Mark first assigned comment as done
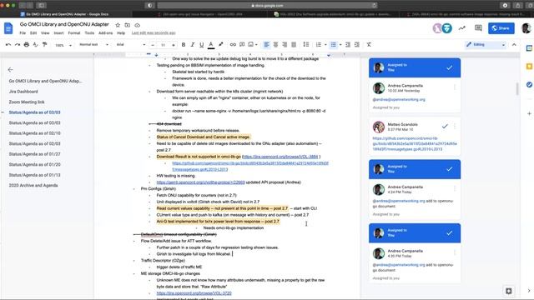The image size is (534, 300). [x=450, y=67]
